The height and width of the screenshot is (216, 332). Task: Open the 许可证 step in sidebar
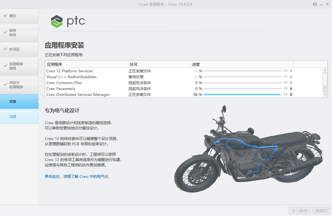point(19,49)
